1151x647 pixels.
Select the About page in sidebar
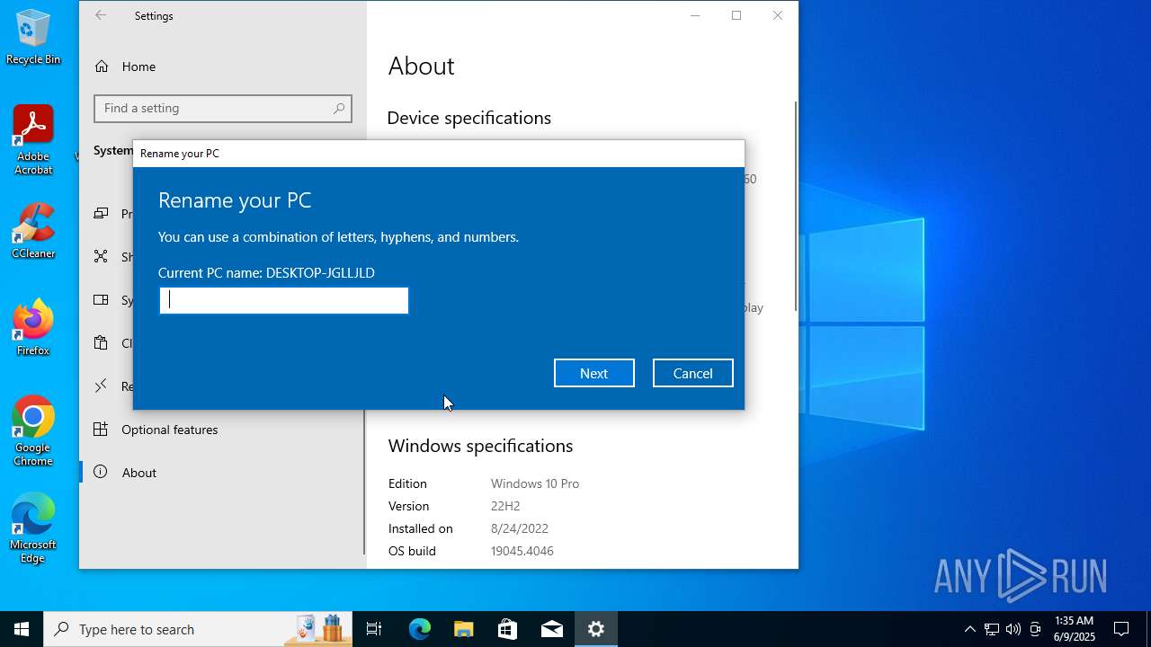point(139,473)
